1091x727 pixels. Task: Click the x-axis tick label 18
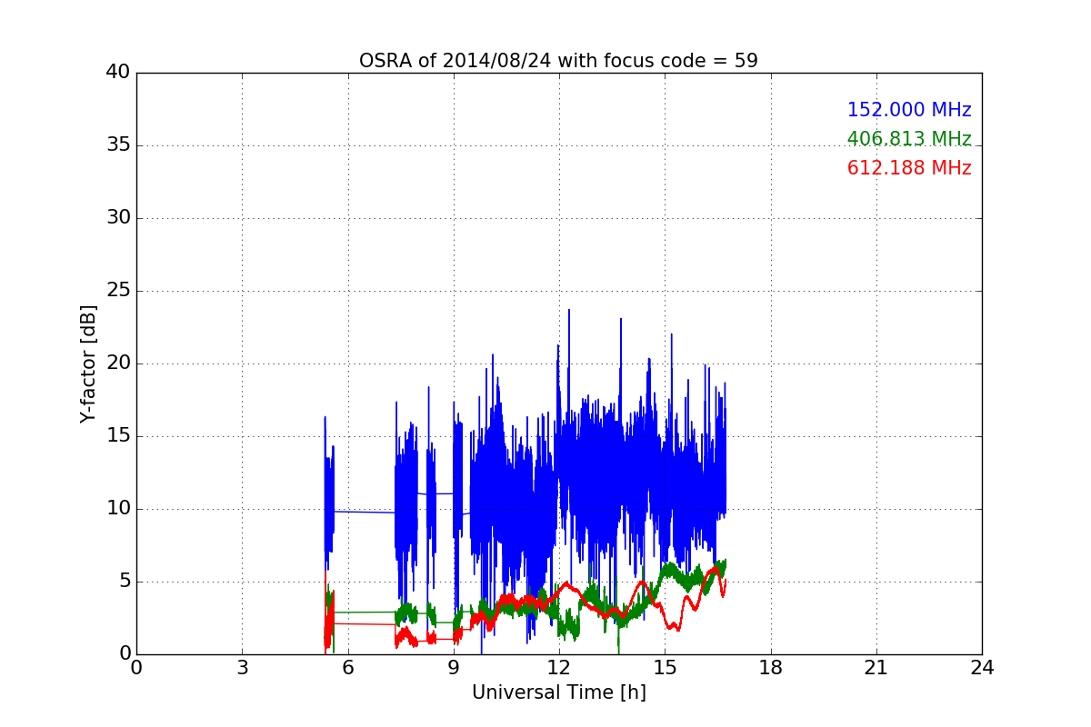click(770, 668)
